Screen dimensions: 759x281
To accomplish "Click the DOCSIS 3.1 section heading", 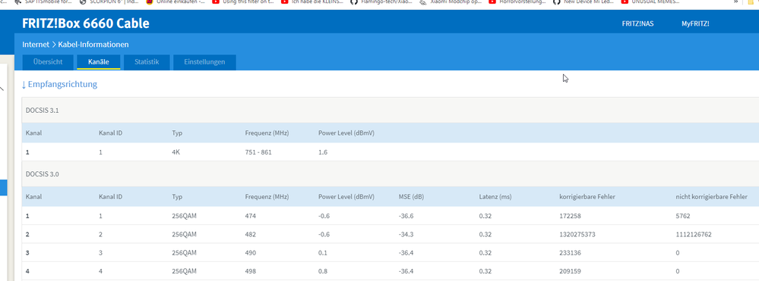I will [42, 110].
